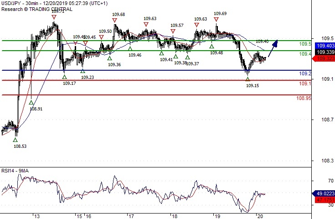The height and width of the screenshot is (219, 335).
Task: Click the 109.41 swing low label
Action: click(166, 59)
